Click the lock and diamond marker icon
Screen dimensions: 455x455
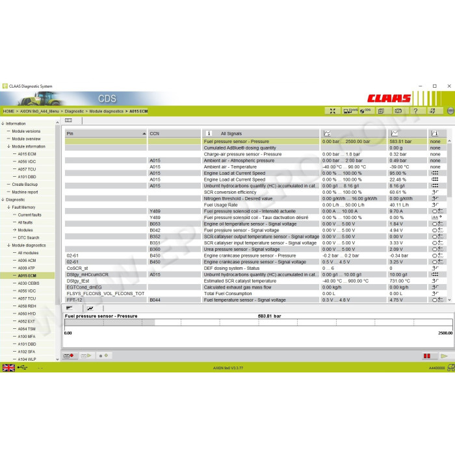(x=103, y=356)
